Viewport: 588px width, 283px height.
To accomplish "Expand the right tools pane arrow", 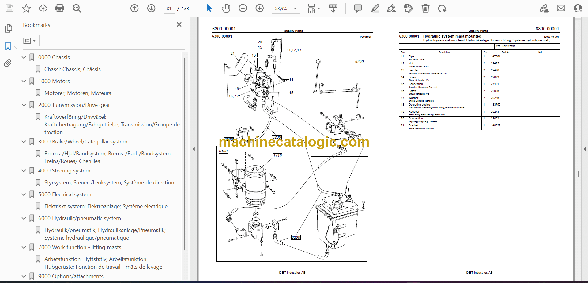I will click(585, 149).
